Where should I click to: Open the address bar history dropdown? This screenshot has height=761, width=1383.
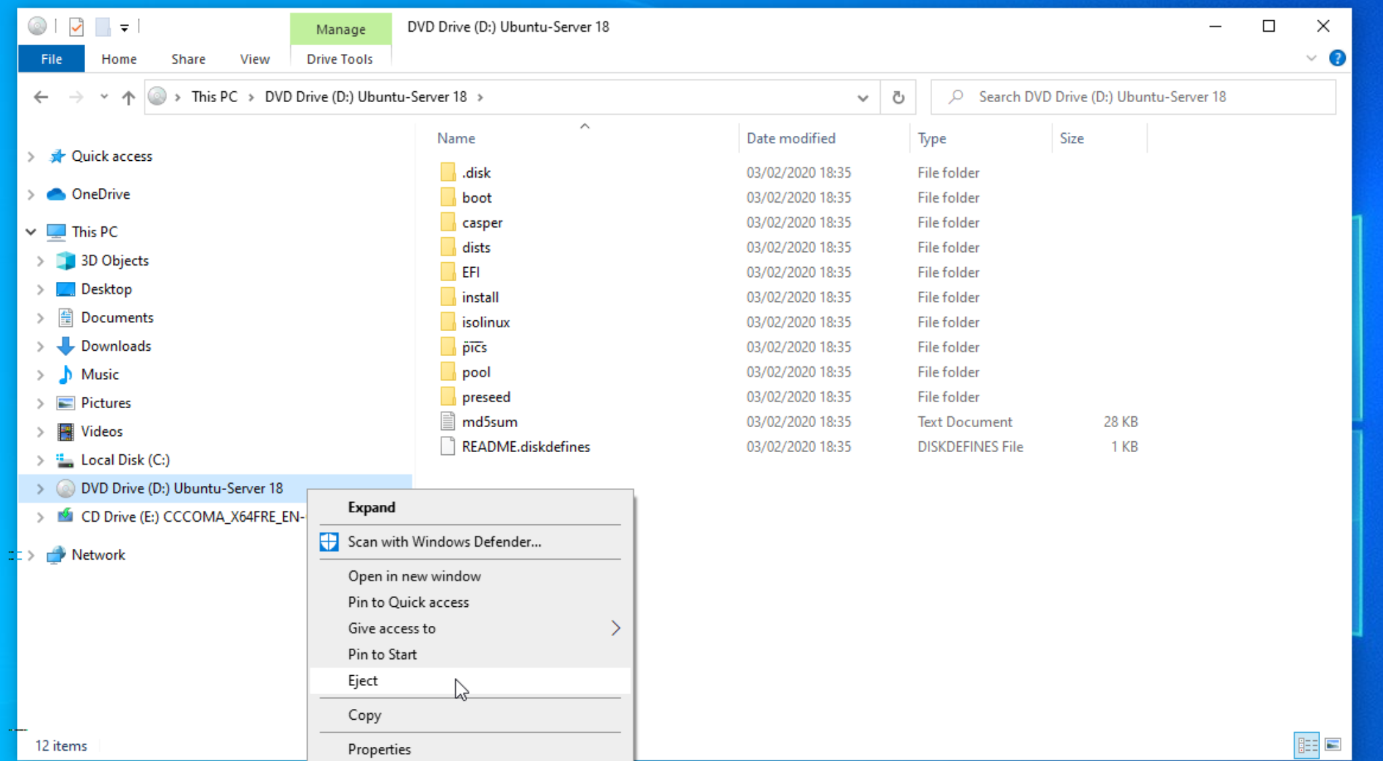863,97
